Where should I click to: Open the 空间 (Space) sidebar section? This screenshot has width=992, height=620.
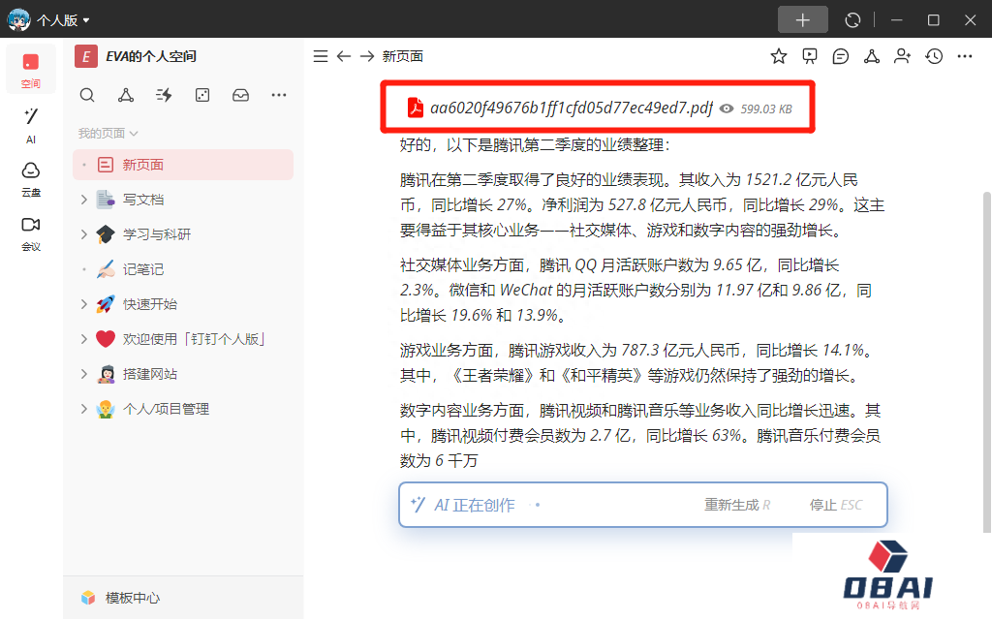tap(30, 70)
